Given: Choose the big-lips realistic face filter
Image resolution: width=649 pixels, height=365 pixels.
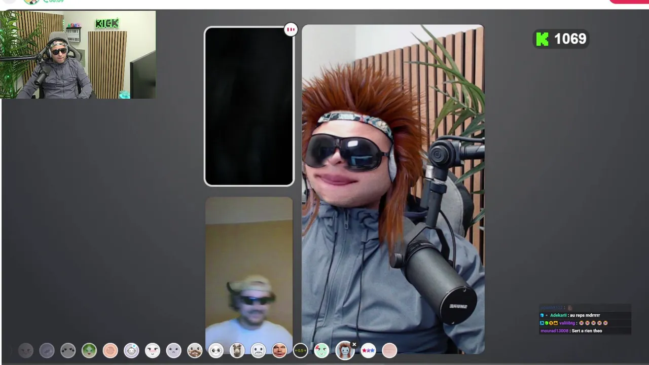Looking at the screenshot, I should [x=279, y=350].
